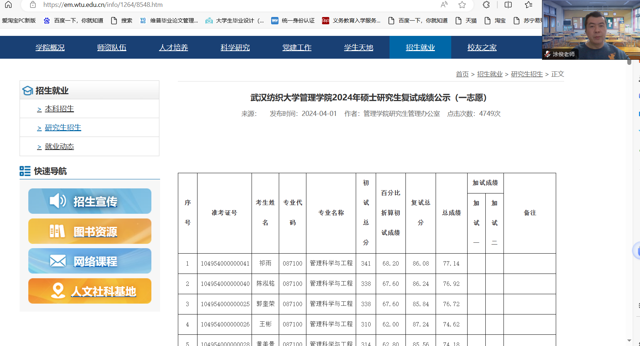Click the browser home icon

8,5
